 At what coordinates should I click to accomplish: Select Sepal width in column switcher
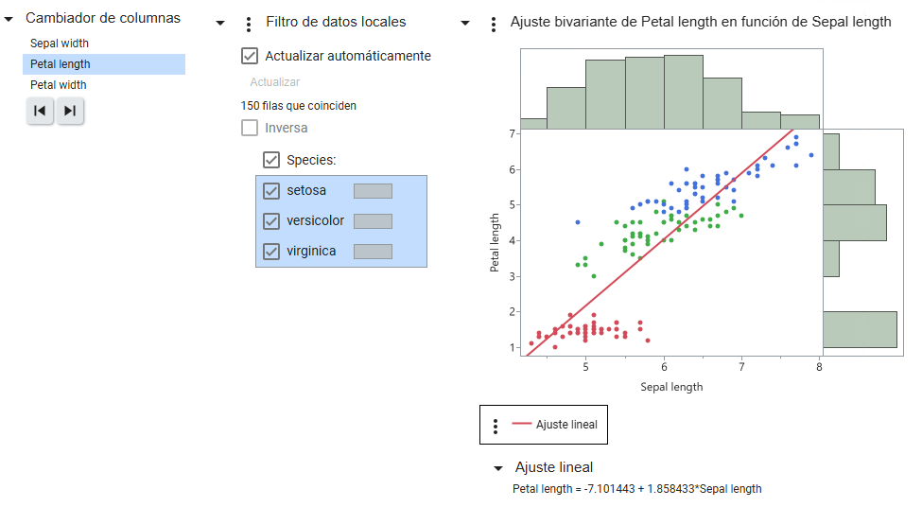point(60,44)
